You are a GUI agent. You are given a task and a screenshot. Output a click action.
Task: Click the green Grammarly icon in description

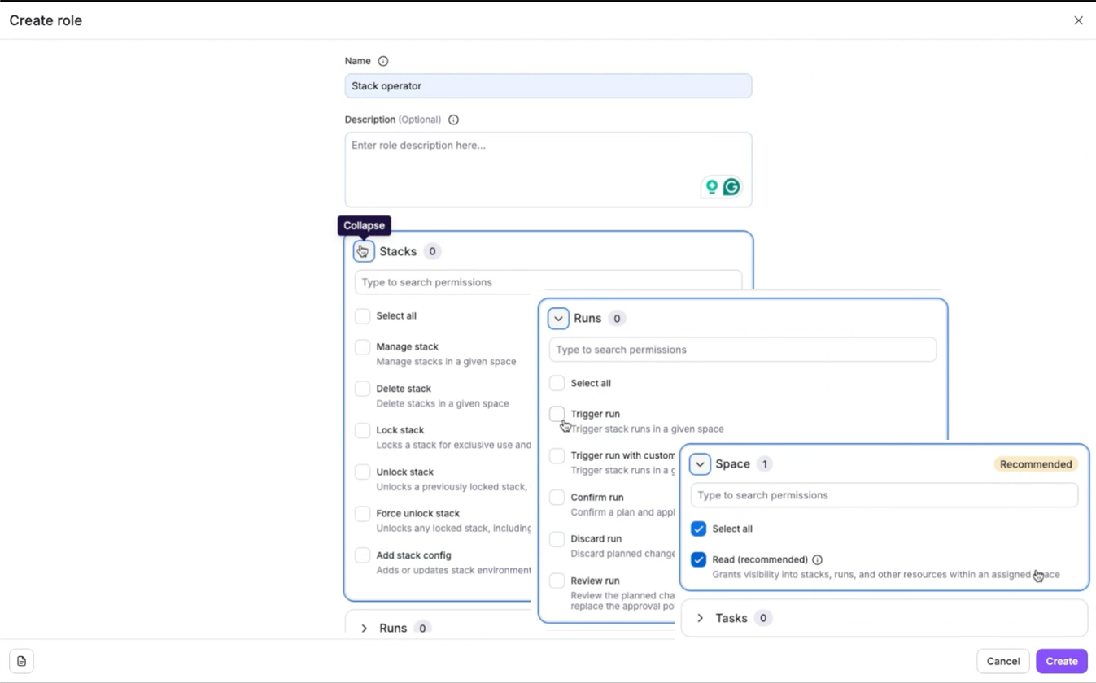point(731,187)
